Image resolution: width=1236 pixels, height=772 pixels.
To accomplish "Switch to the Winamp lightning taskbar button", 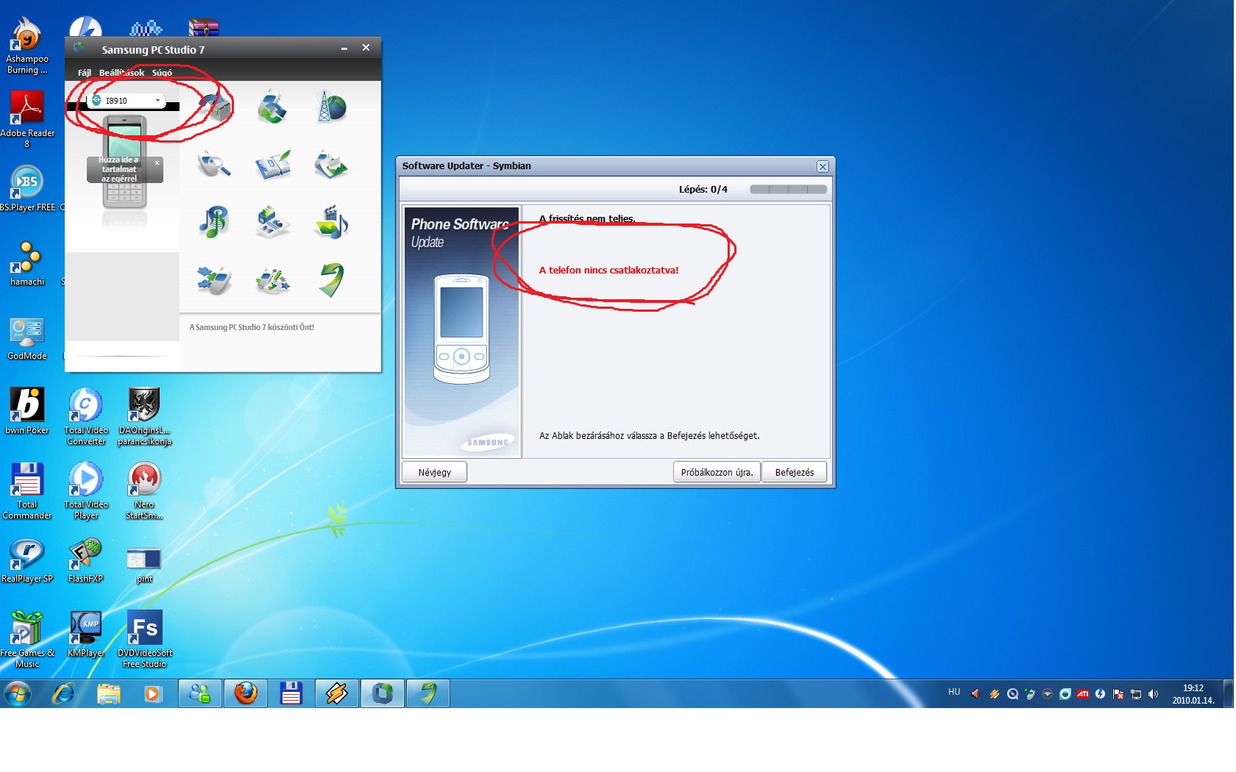I will pyautogui.click(x=337, y=693).
